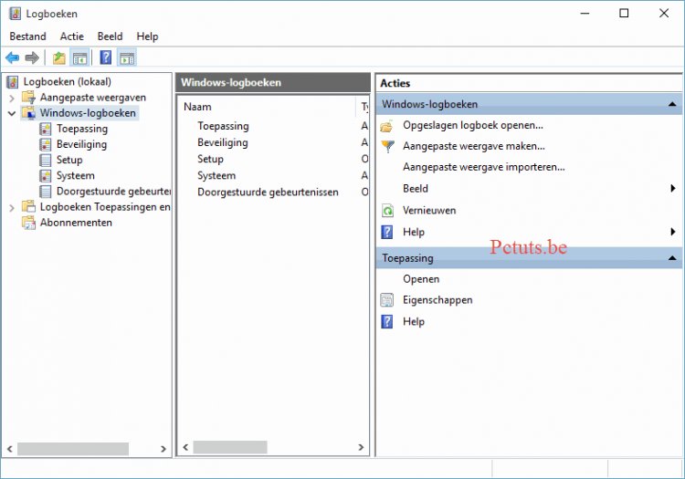Click the green refresh icon beside Vernieuwen

pos(387,211)
